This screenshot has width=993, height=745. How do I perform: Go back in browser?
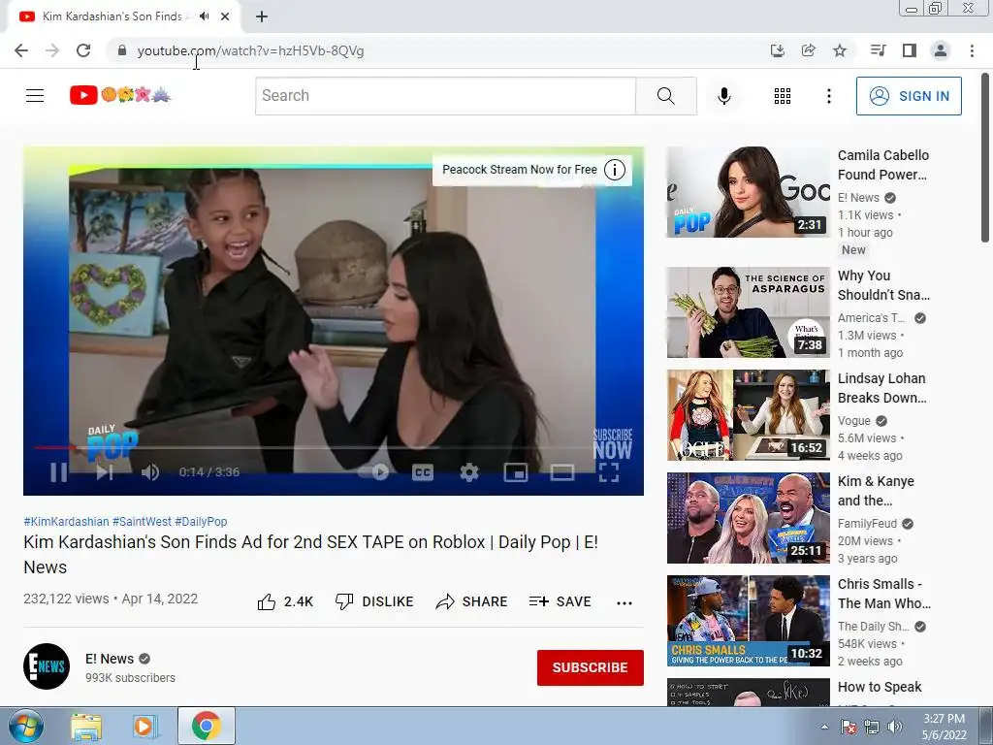coord(21,50)
